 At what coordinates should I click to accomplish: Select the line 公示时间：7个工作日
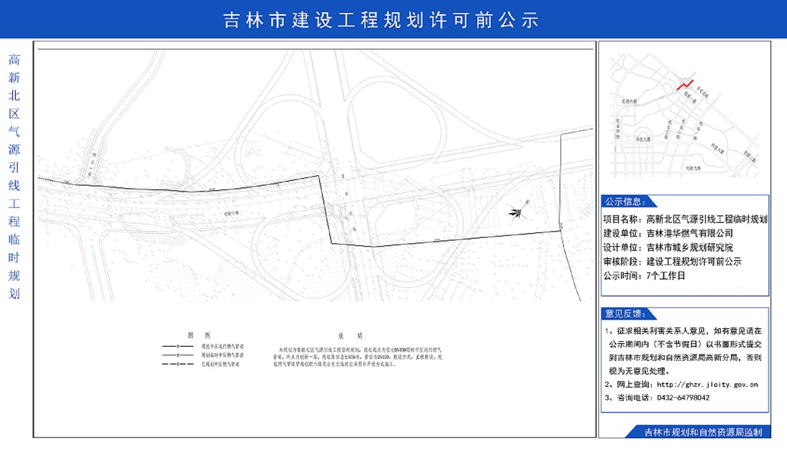pos(644,275)
